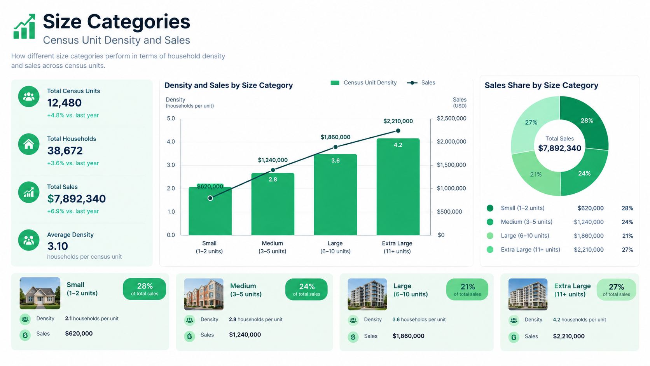Click the Medium legend dot in the donut legend

(490, 222)
